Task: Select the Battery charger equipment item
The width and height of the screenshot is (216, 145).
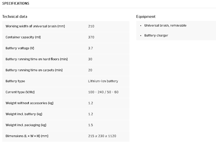Action: 156,35
